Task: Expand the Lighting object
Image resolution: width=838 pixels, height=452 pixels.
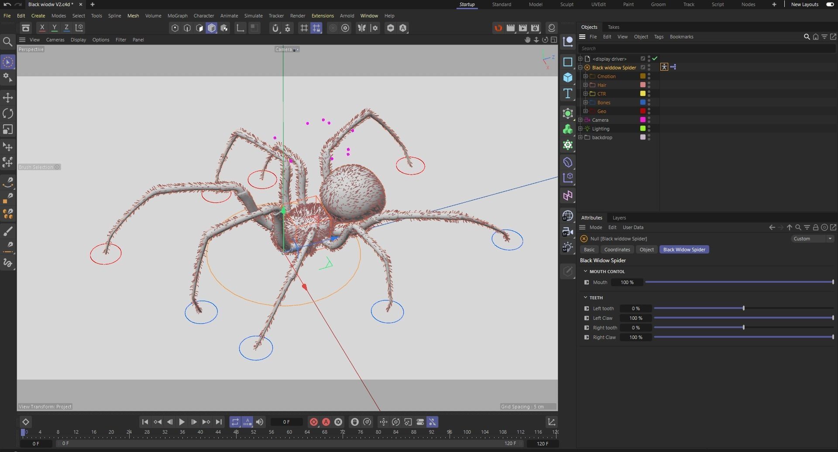Action: click(x=580, y=129)
